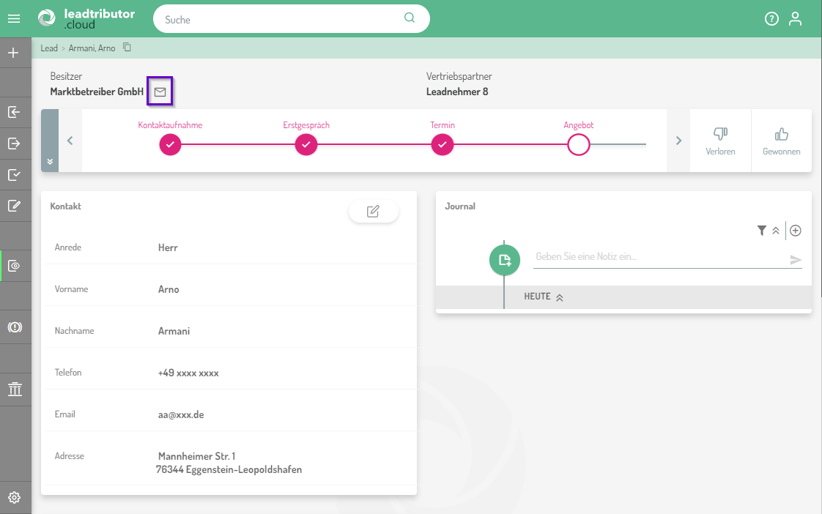Click the plus icon in left sidebar
This screenshot has height=514, width=822.
(x=13, y=53)
